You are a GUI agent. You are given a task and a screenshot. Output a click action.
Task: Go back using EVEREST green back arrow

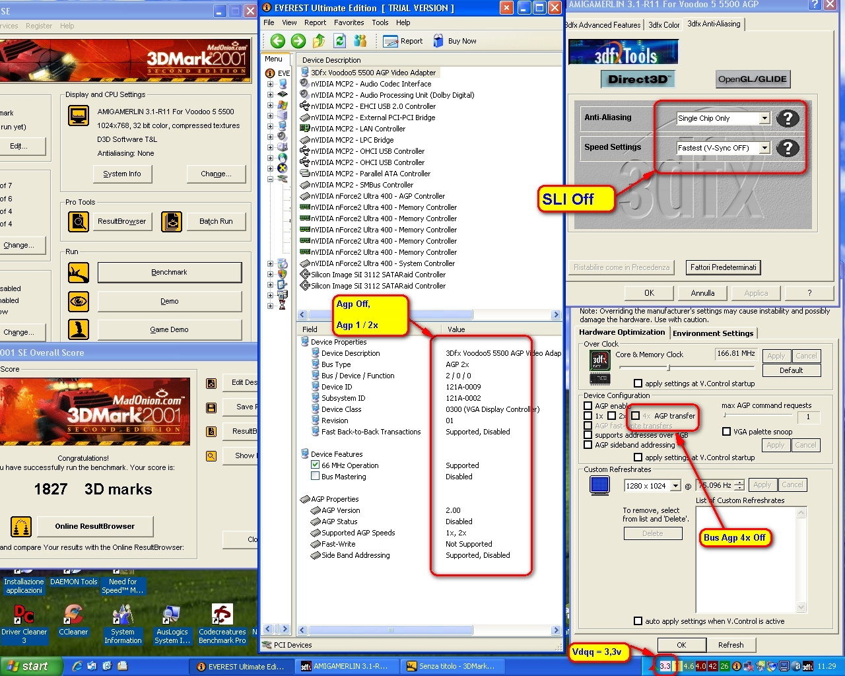(277, 41)
